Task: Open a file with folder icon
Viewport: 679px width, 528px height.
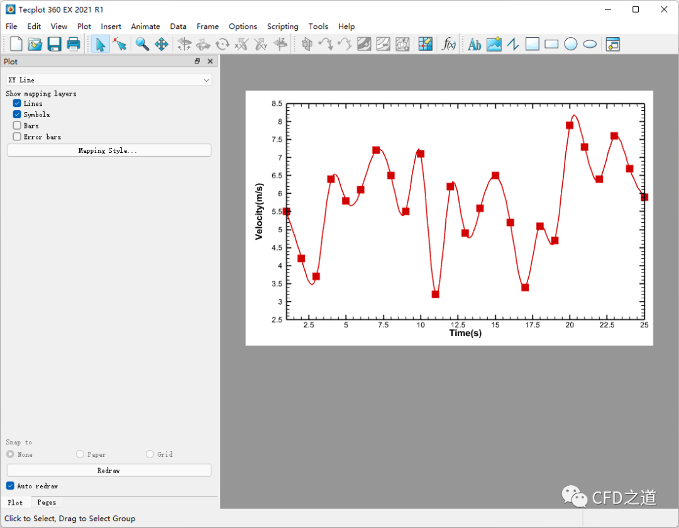Action: coord(35,44)
